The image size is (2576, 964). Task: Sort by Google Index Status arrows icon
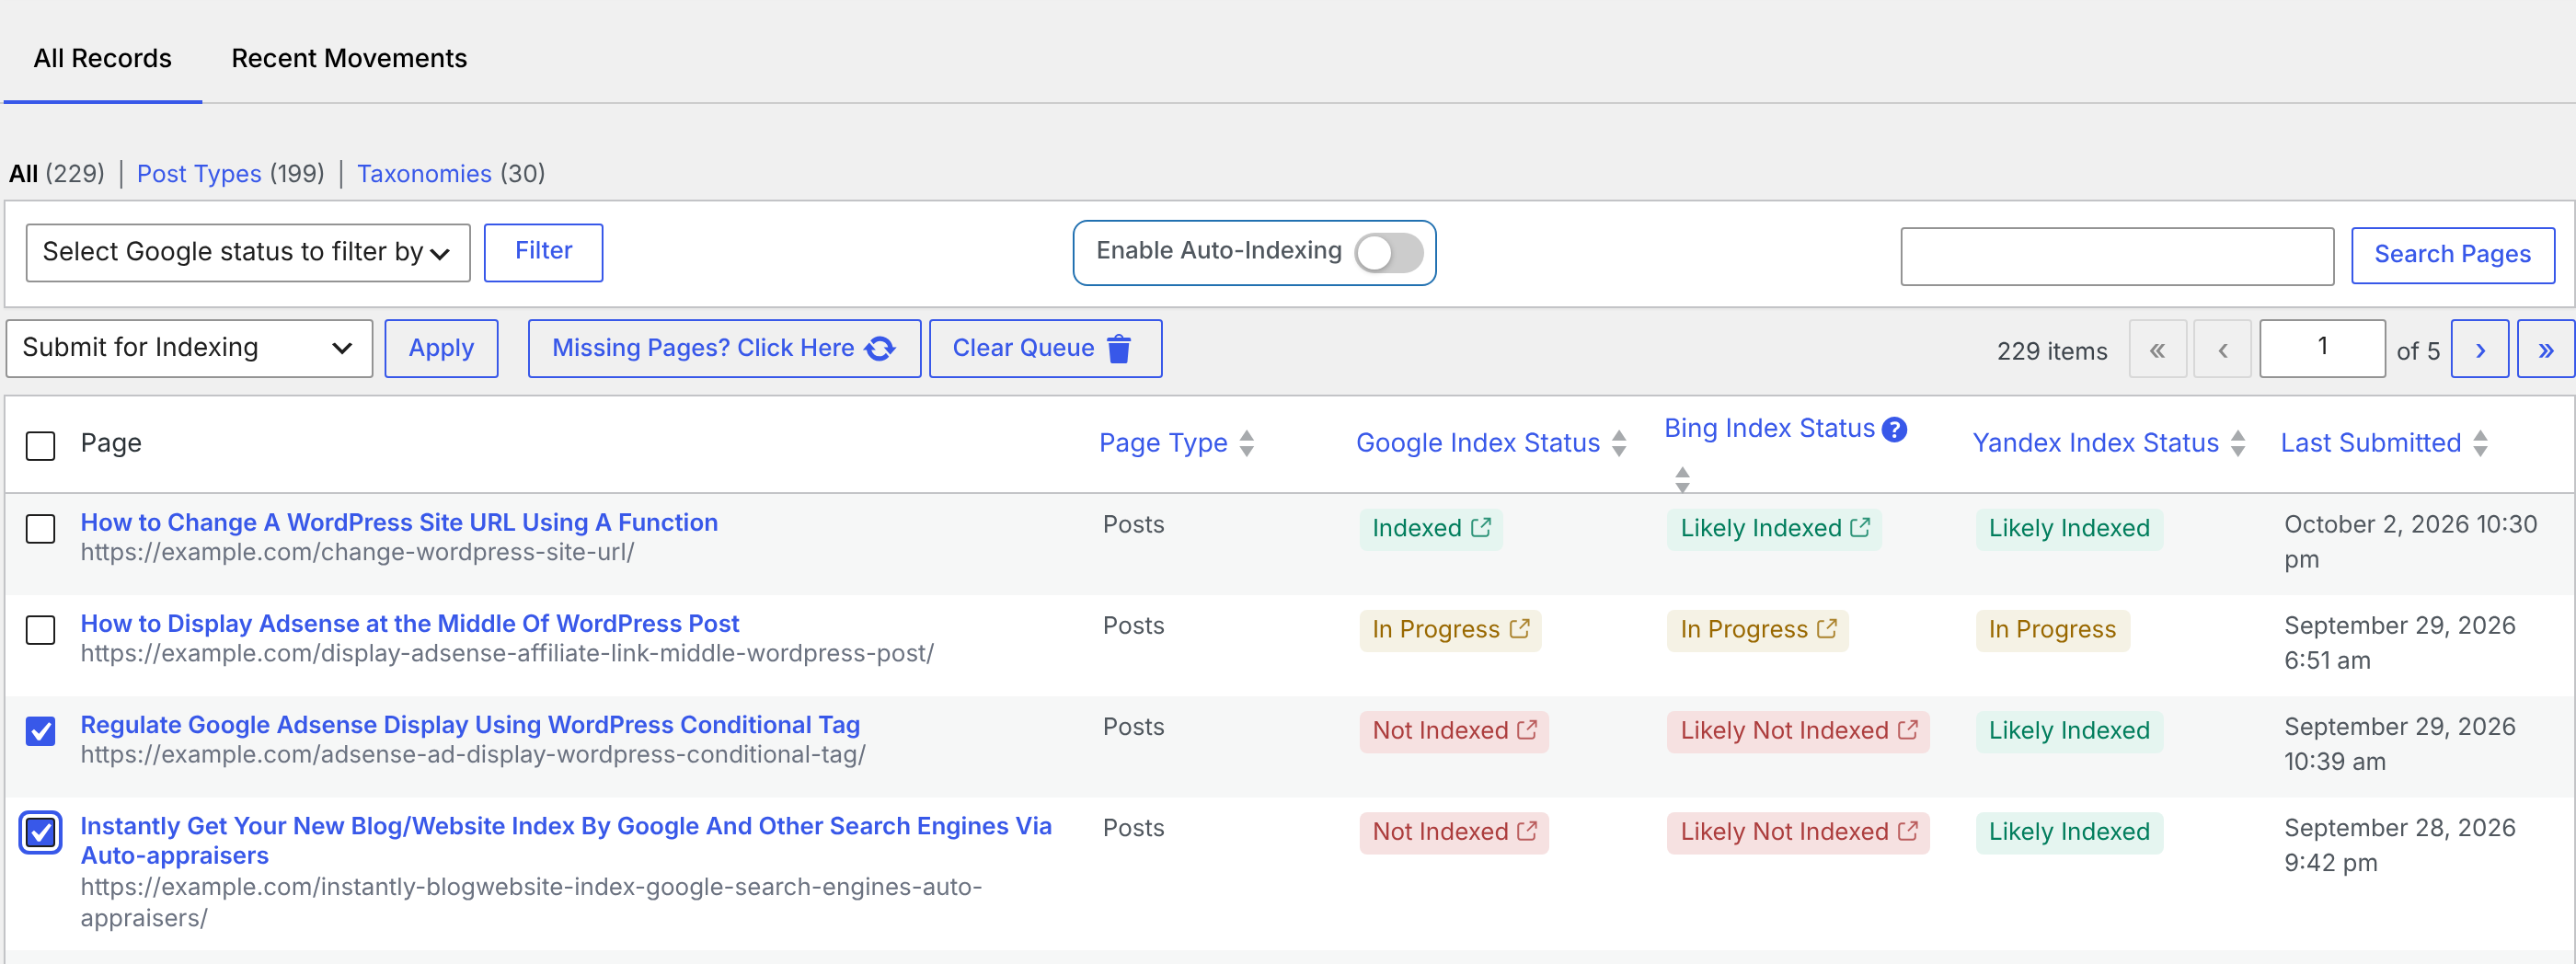pyautogui.click(x=1618, y=443)
